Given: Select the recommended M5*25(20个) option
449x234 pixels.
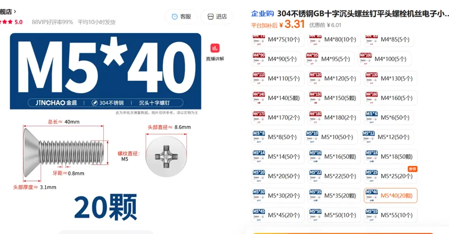Looking at the screenshot, I should click(x=391, y=176).
